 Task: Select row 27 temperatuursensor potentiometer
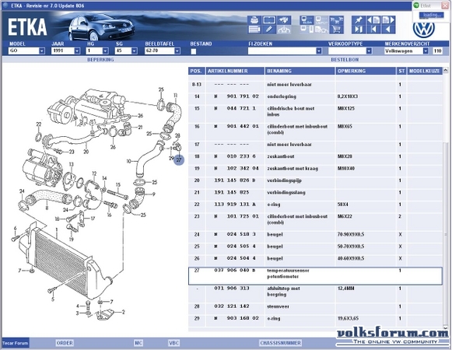click(x=315, y=276)
